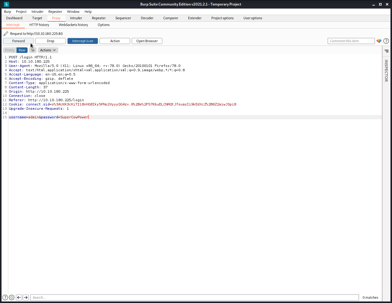Open the Burp menu

pos(8,12)
